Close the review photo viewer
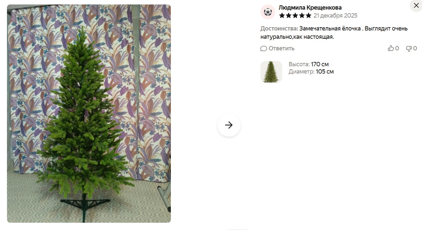 (x=416, y=6)
